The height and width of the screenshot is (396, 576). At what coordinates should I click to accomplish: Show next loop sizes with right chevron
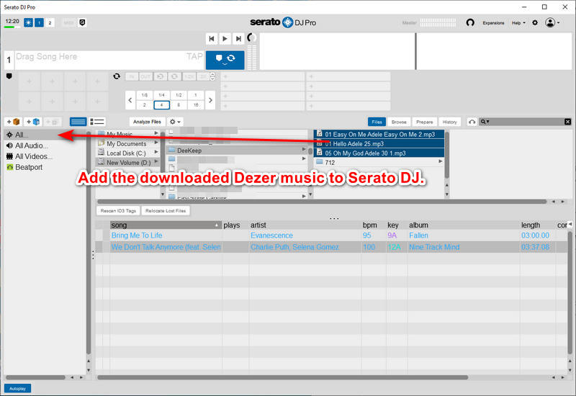coord(210,100)
